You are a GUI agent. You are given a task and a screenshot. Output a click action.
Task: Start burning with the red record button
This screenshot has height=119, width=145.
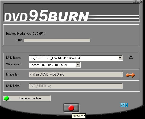point(71,108)
